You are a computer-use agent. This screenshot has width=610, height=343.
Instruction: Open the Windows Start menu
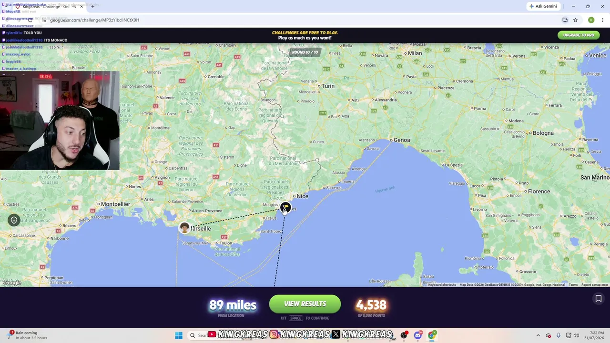pos(179,335)
